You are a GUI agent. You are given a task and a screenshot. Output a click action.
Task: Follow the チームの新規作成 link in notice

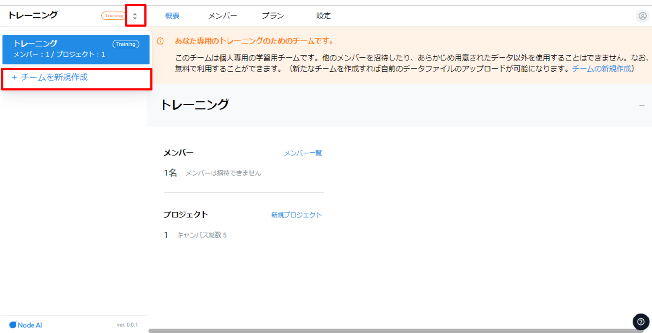(602, 69)
